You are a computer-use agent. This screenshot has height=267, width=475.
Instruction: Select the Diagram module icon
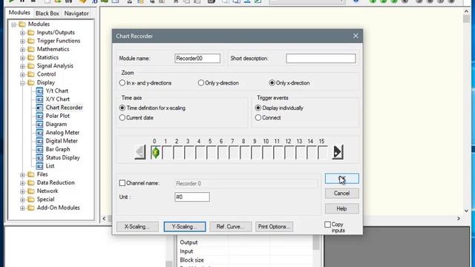[39, 124]
